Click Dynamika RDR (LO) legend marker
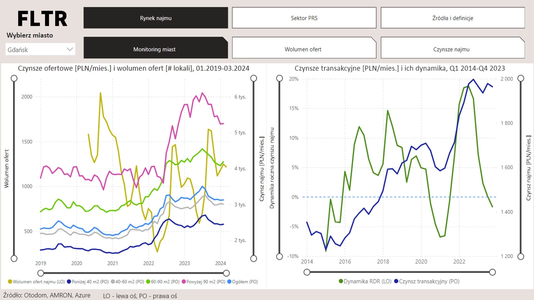Screen dimensions: 534x300 (341, 281)
